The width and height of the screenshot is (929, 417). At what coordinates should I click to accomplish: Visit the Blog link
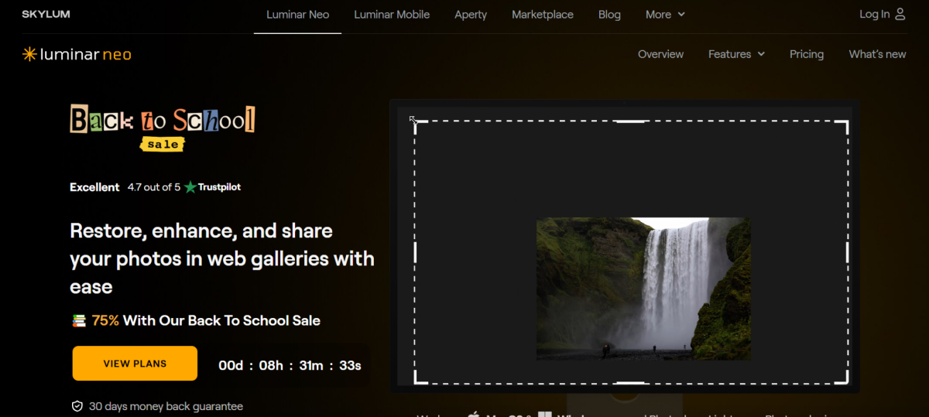click(609, 14)
